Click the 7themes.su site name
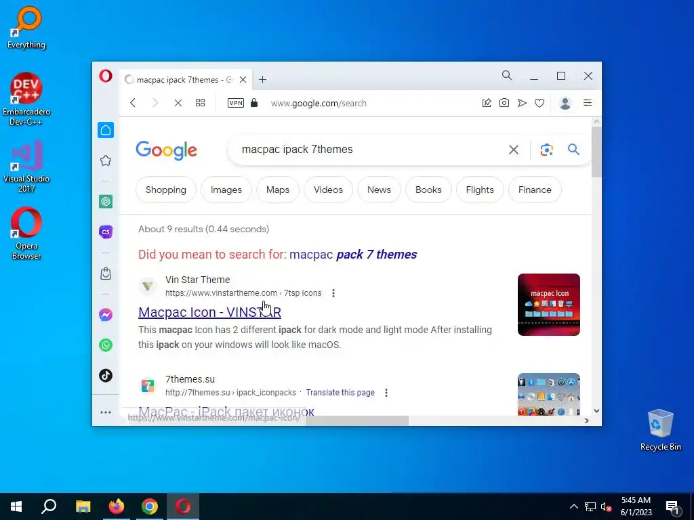The height and width of the screenshot is (520, 694). (190, 379)
